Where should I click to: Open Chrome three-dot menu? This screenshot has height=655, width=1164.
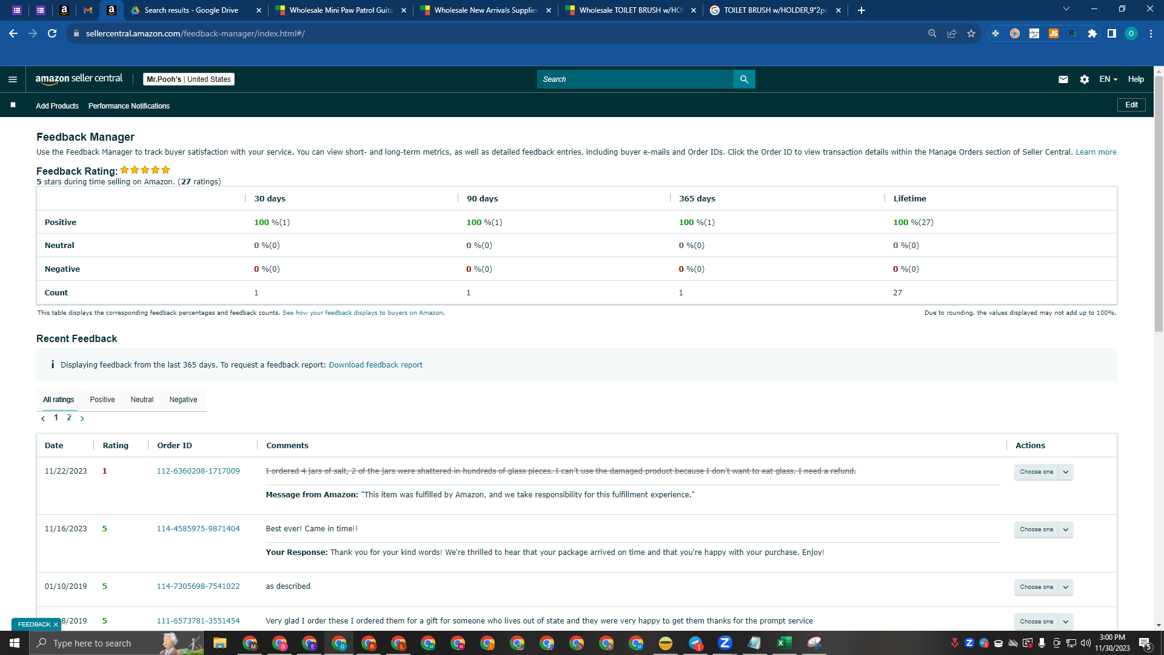pos(1151,33)
